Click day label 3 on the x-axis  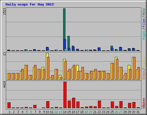(18, 112)
